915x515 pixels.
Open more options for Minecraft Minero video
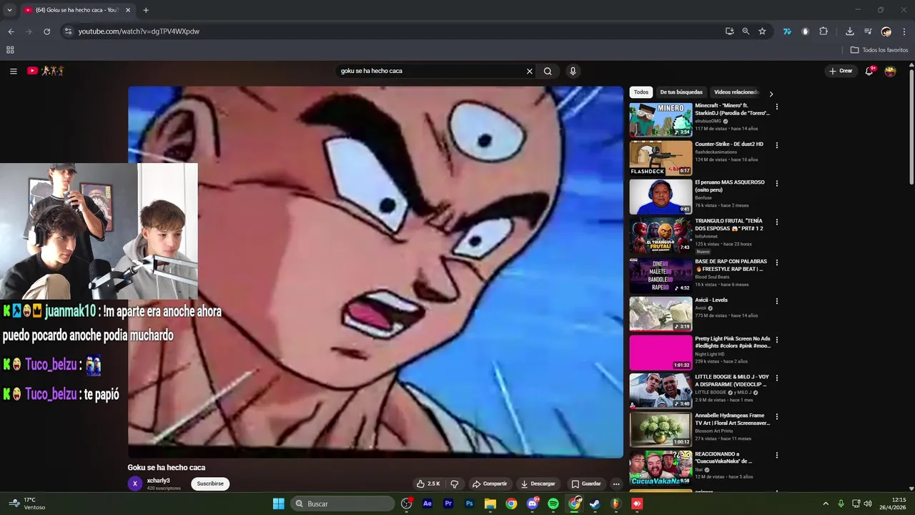click(x=776, y=107)
